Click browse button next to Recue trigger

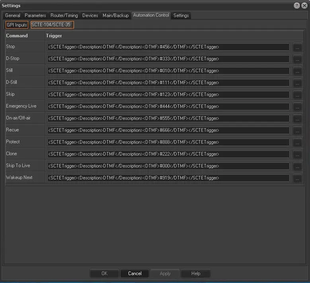pyautogui.click(x=297, y=131)
